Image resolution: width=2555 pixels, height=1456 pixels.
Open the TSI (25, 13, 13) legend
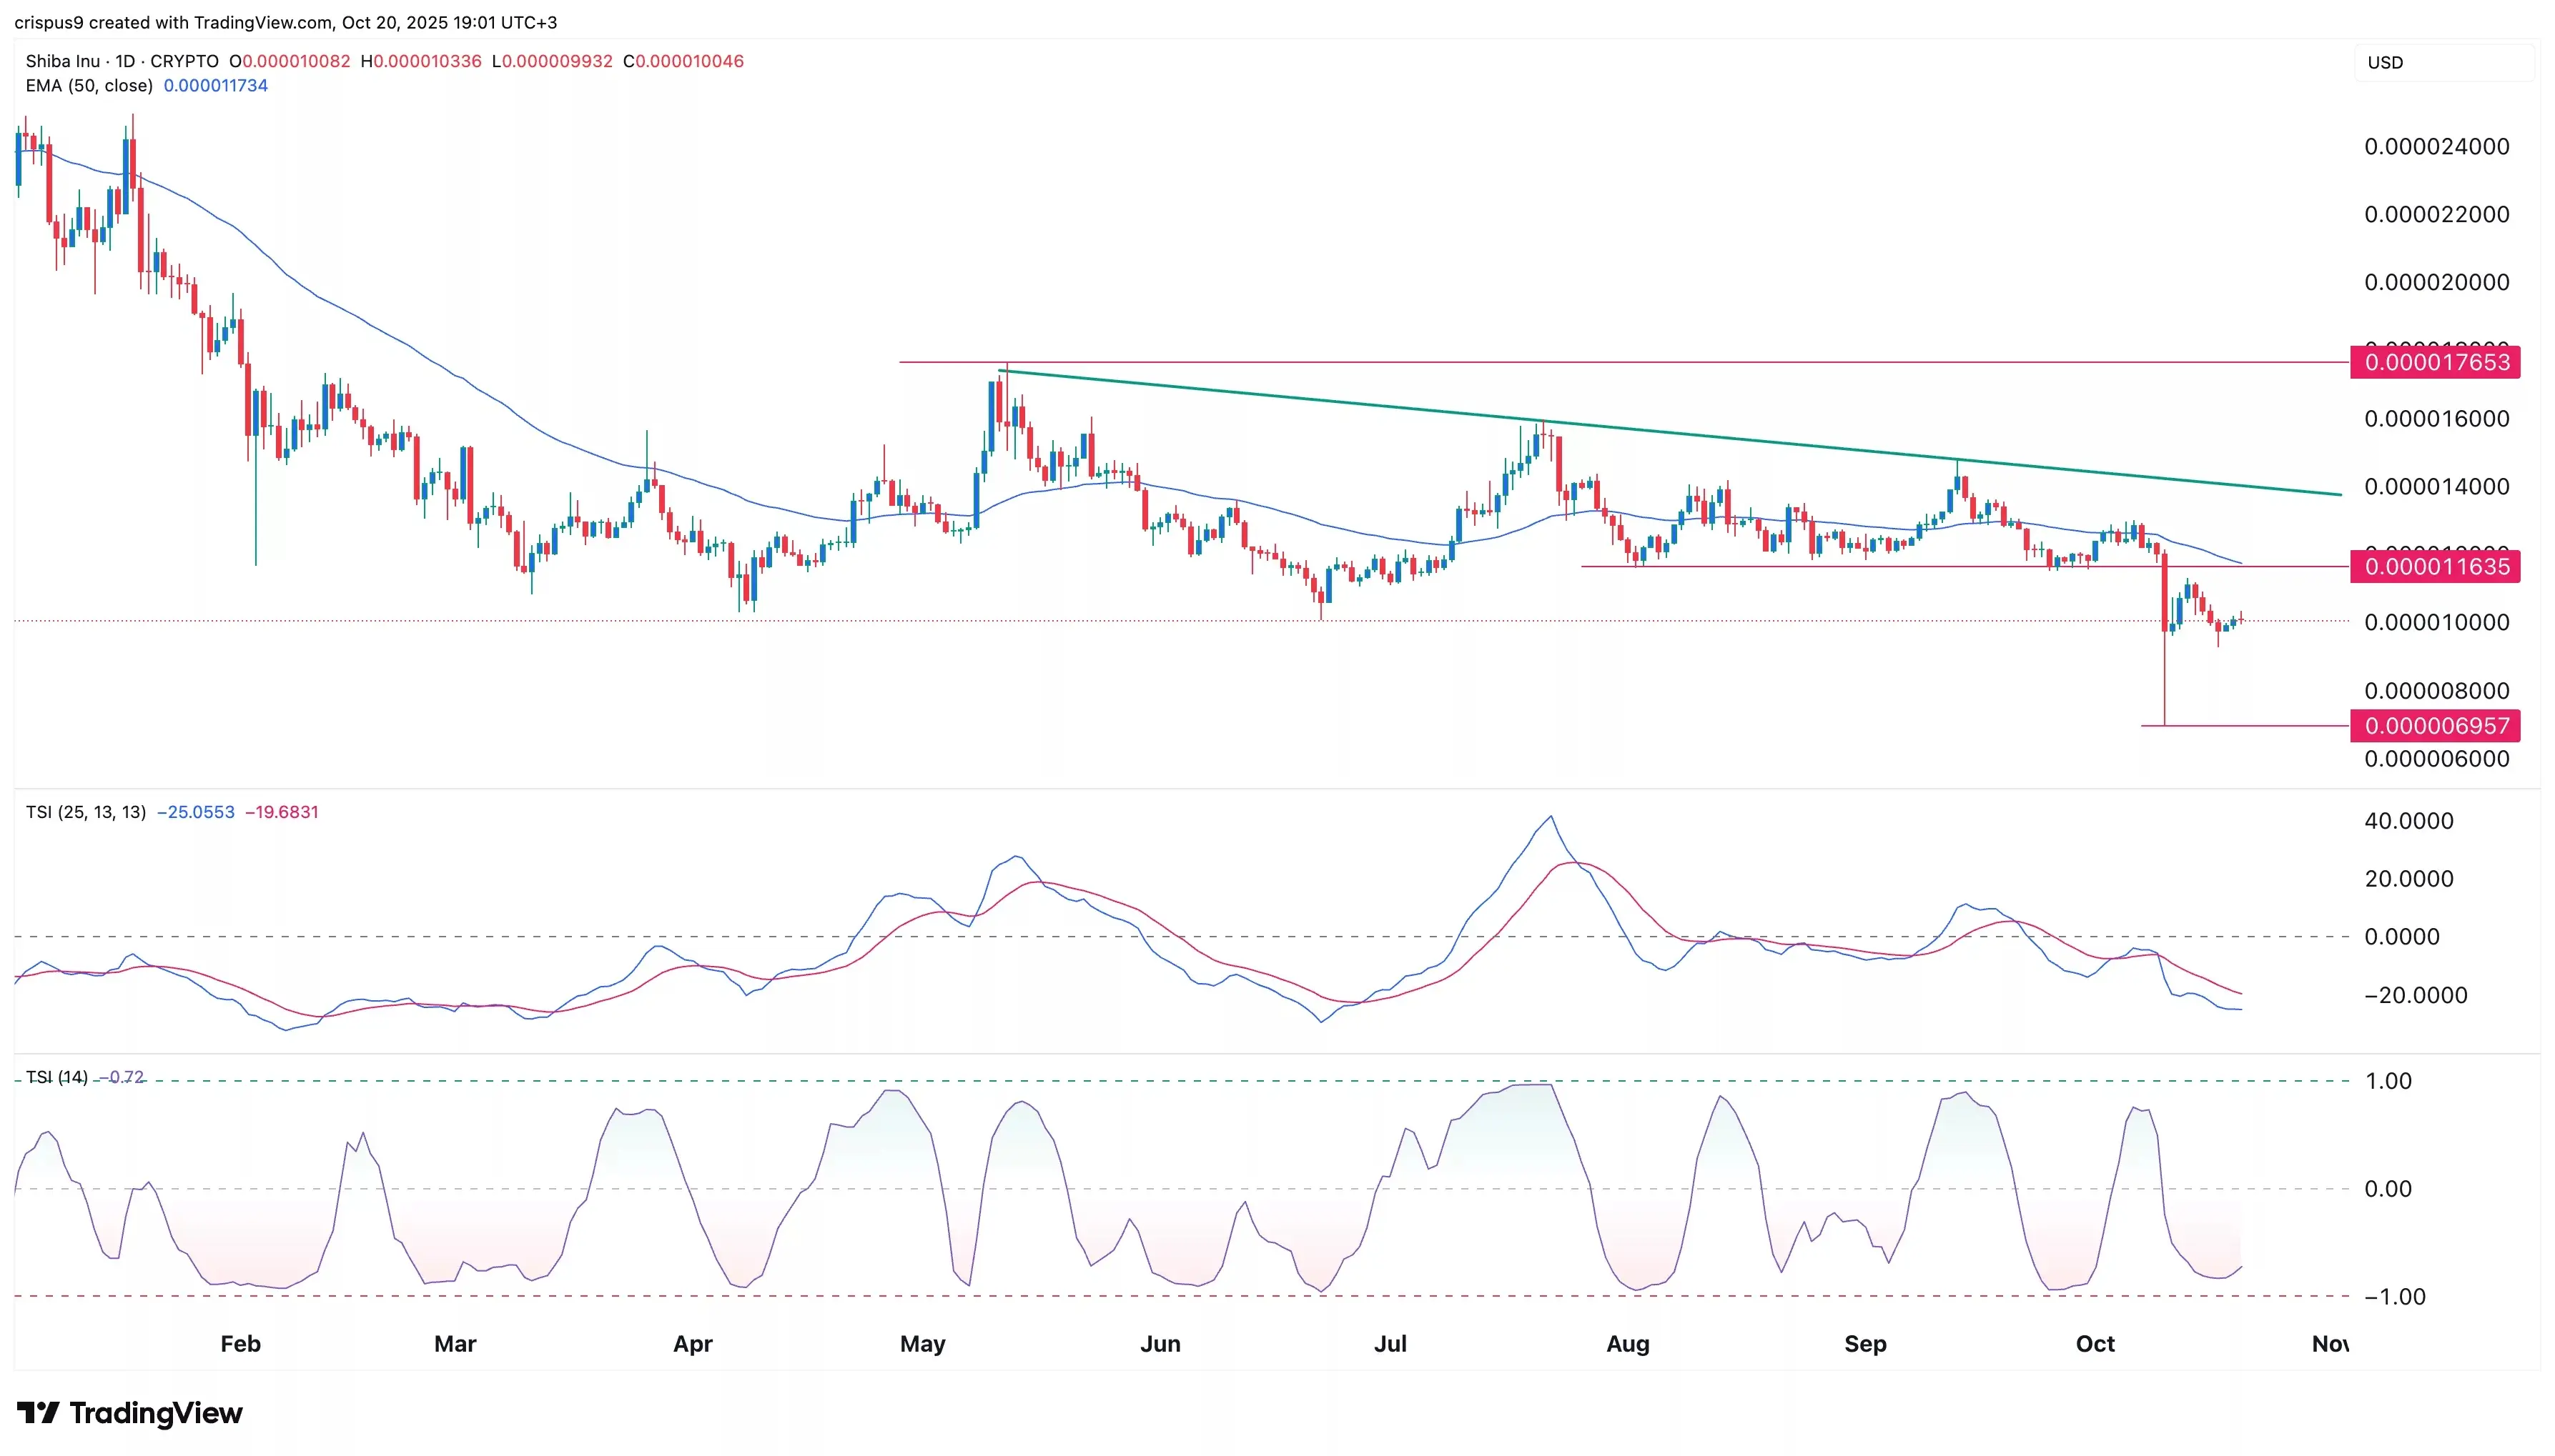tap(85, 812)
